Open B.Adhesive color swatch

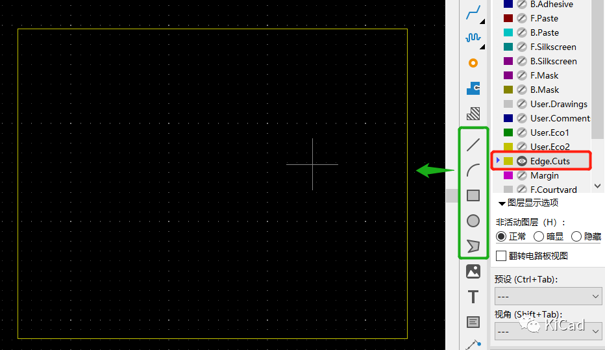pyautogui.click(x=508, y=5)
